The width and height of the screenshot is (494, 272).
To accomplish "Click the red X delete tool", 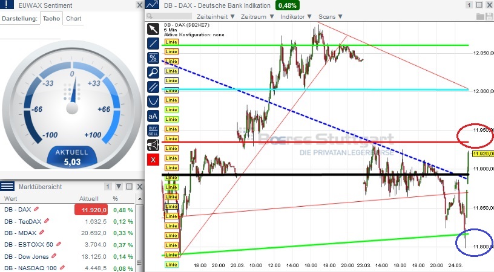I will pyautogui.click(x=153, y=160).
